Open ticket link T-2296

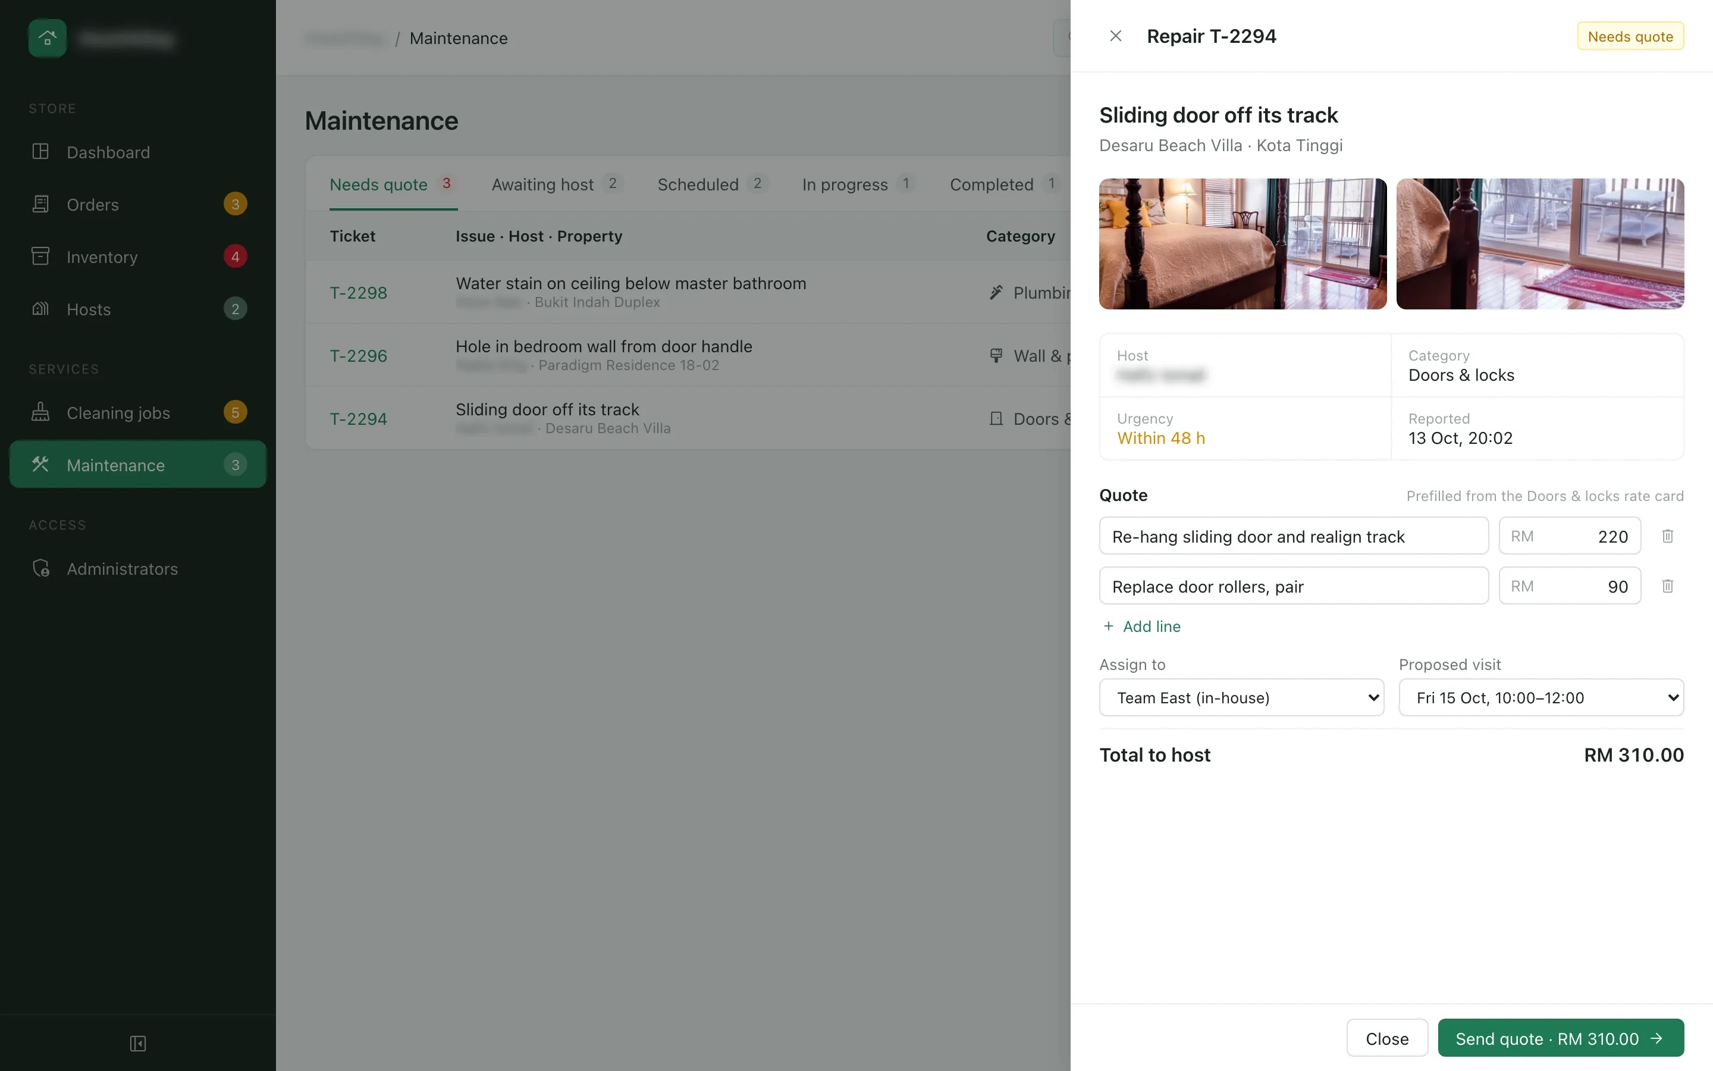(358, 356)
